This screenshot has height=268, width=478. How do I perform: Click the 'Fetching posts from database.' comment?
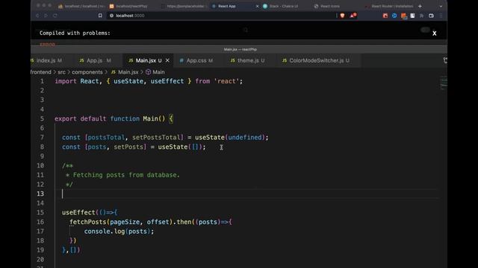pyautogui.click(x=126, y=175)
